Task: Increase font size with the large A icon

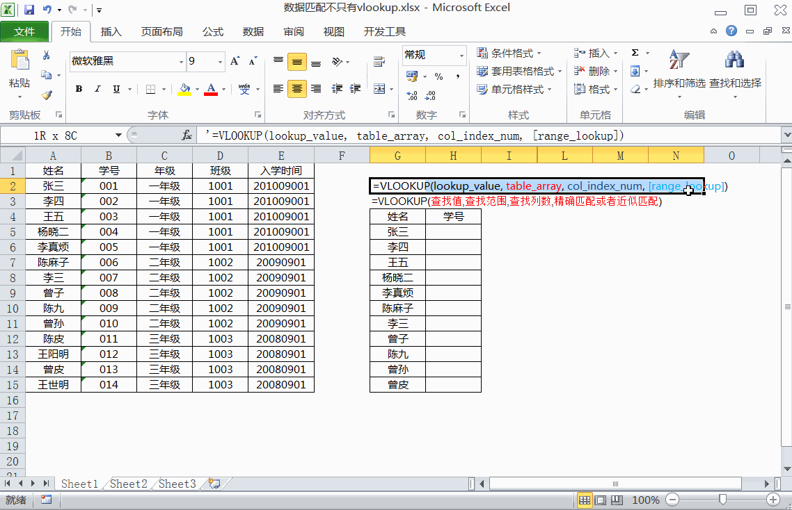Action: [x=235, y=61]
